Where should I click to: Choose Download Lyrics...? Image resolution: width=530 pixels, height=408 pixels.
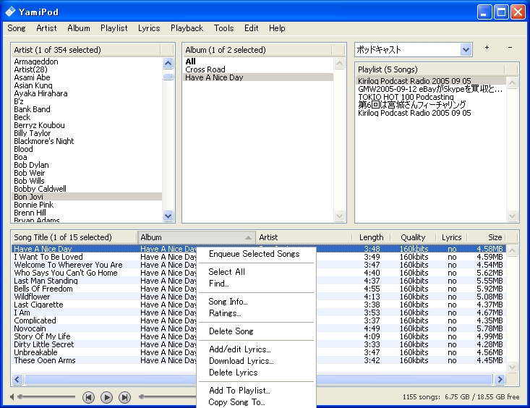tap(256, 361)
